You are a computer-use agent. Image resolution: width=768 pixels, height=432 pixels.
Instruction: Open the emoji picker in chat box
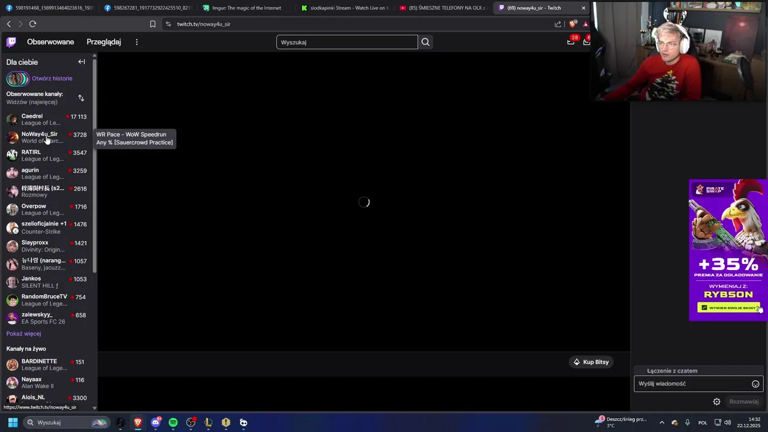[x=755, y=384]
